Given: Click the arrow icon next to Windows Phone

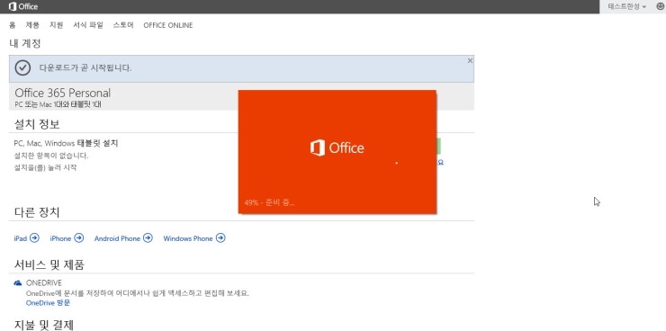Looking at the screenshot, I should (220, 238).
